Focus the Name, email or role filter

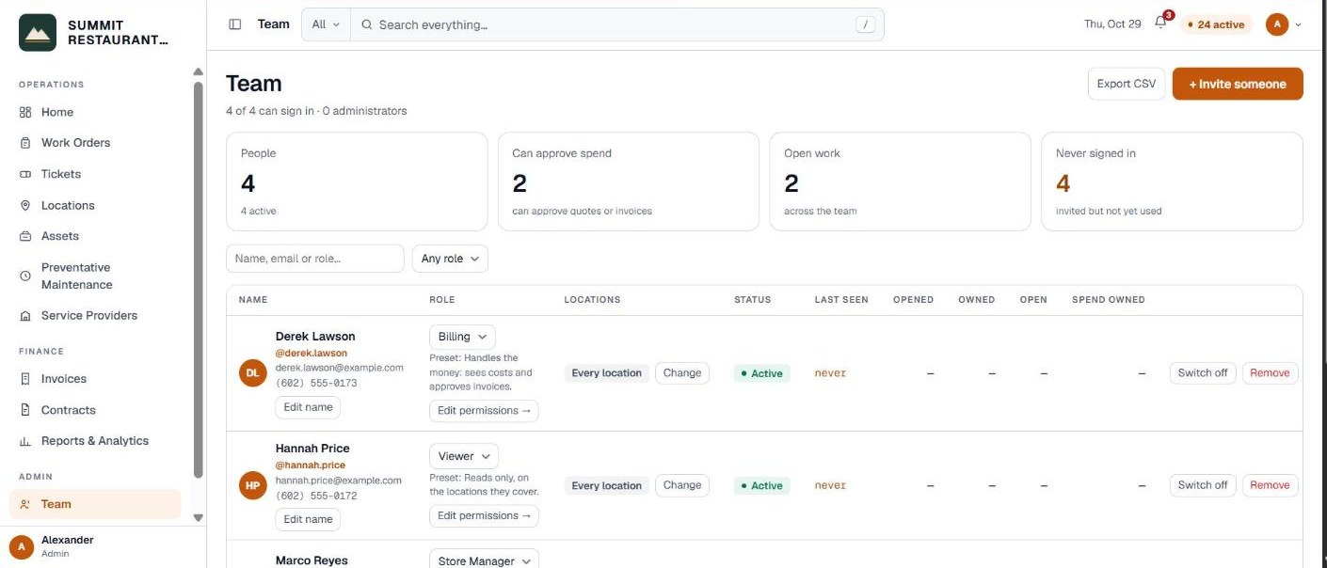315,259
